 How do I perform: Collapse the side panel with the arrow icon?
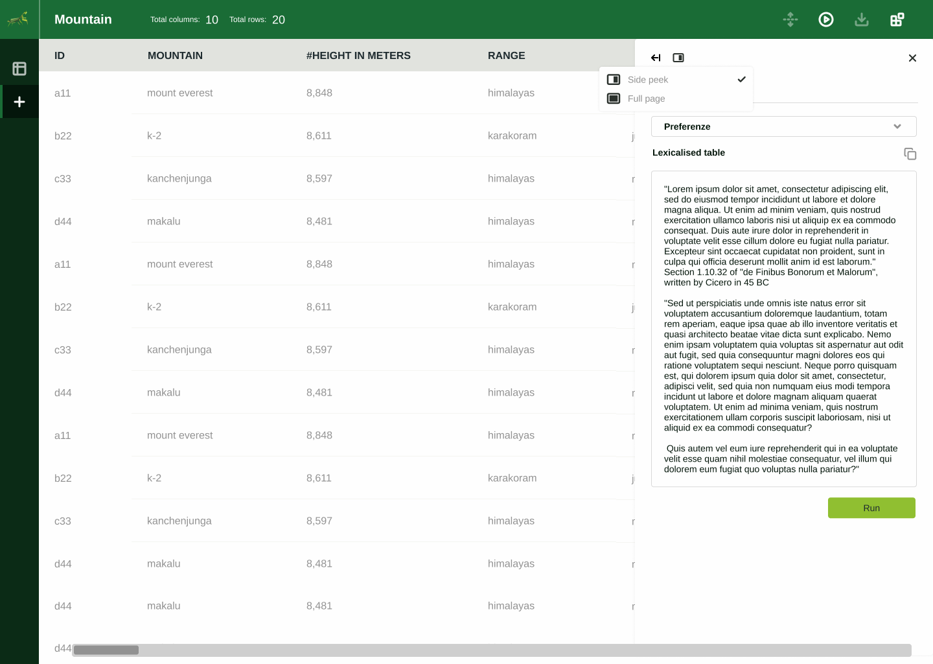[x=656, y=58]
